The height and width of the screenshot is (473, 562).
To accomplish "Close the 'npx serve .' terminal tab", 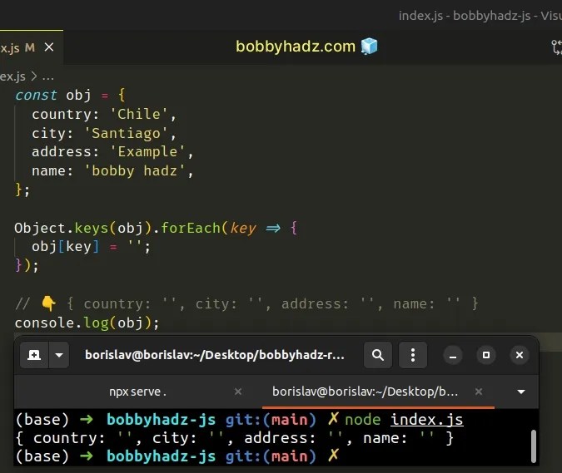I will coord(238,392).
